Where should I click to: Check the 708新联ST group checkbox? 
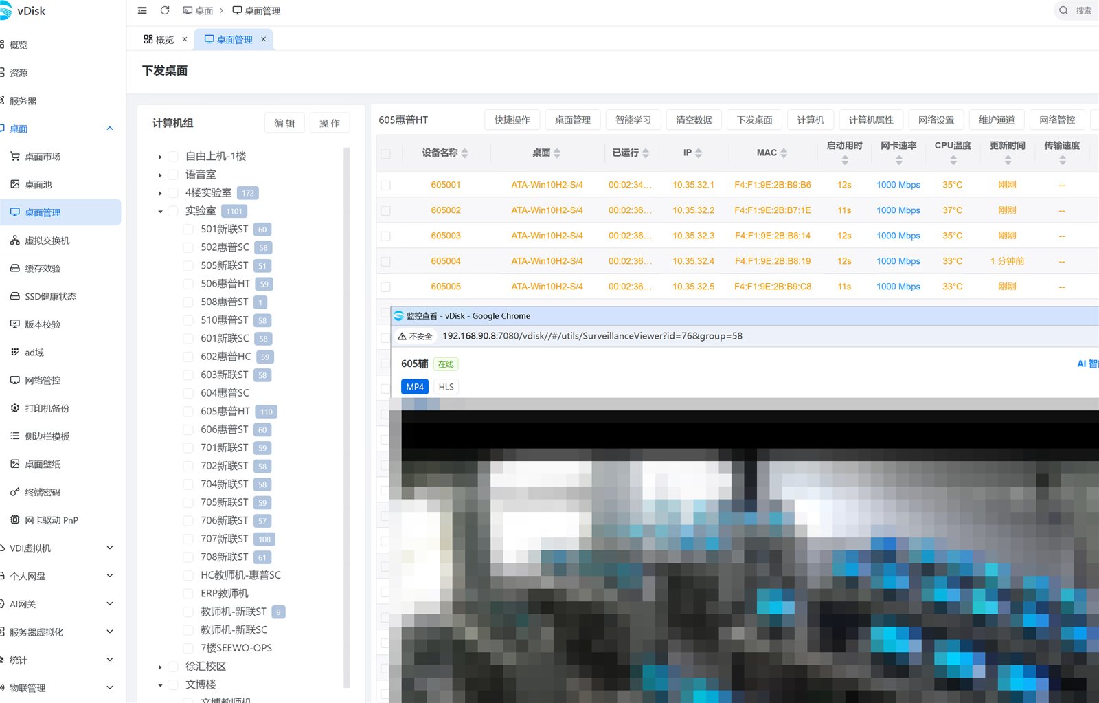[x=188, y=557]
